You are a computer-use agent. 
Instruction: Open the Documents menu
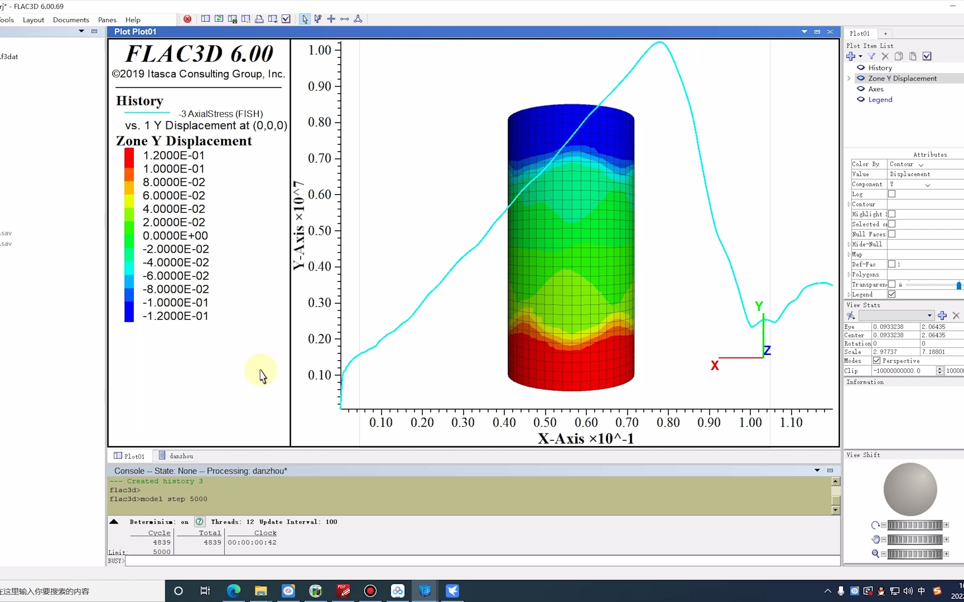(x=71, y=20)
